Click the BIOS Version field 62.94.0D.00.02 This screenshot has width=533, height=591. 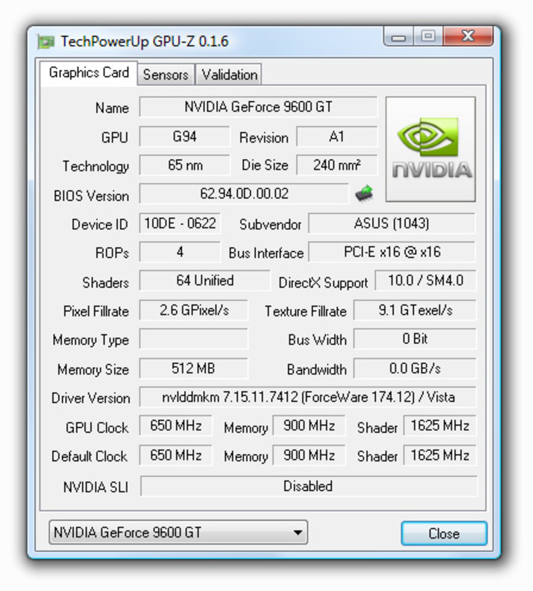pos(244,194)
